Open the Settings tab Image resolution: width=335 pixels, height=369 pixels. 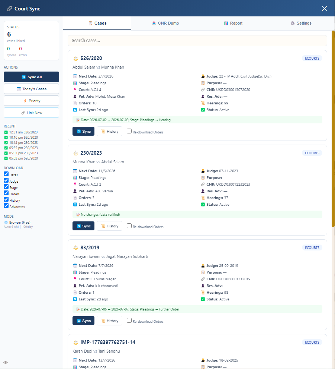tap(301, 23)
